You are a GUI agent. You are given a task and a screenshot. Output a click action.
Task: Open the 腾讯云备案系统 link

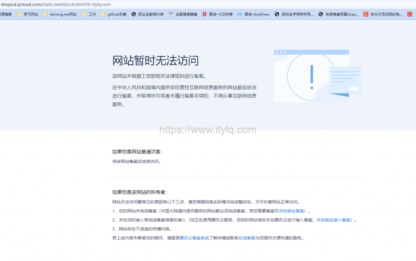194,238
